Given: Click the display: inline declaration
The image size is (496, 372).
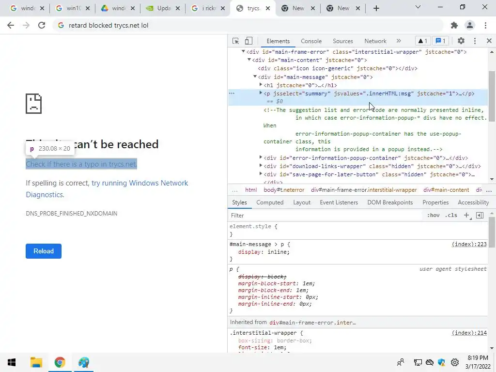Looking at the screenshot, I should point(264,252).
